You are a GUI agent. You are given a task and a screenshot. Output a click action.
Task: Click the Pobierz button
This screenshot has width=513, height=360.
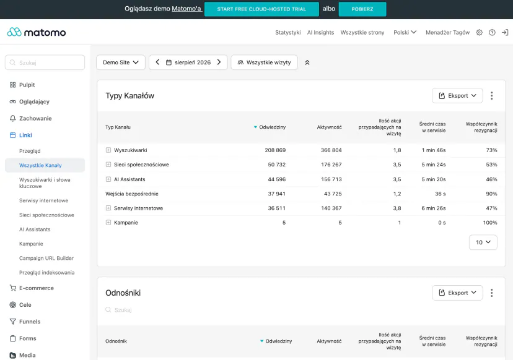pyautogui.click(x=362, y=9)
